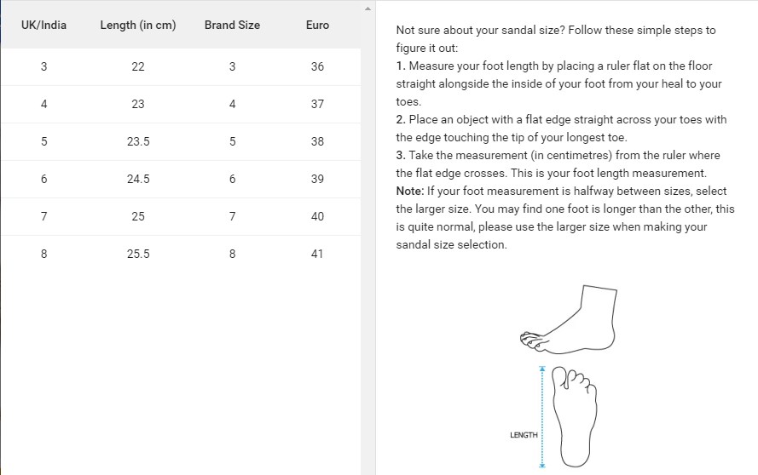Click Euro size 38 cell
This screenshot has height=475, width=758.
[x=317, y=141]
